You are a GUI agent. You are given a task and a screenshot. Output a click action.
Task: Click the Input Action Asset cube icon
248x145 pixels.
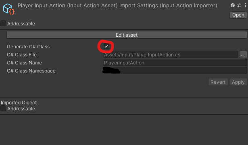(8, 9)
